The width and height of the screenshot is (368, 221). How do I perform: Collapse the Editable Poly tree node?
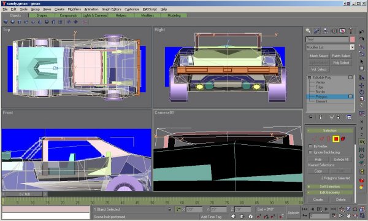(x=309, y=77)
